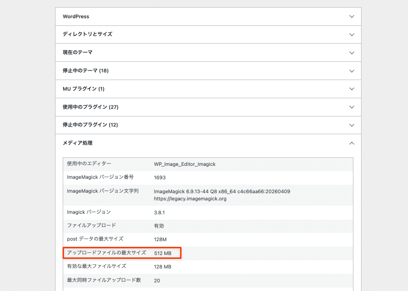The image size is (408, 291).
Task: Expand the 停止中のテーマ (18) section
Action: tap(208, 71)
